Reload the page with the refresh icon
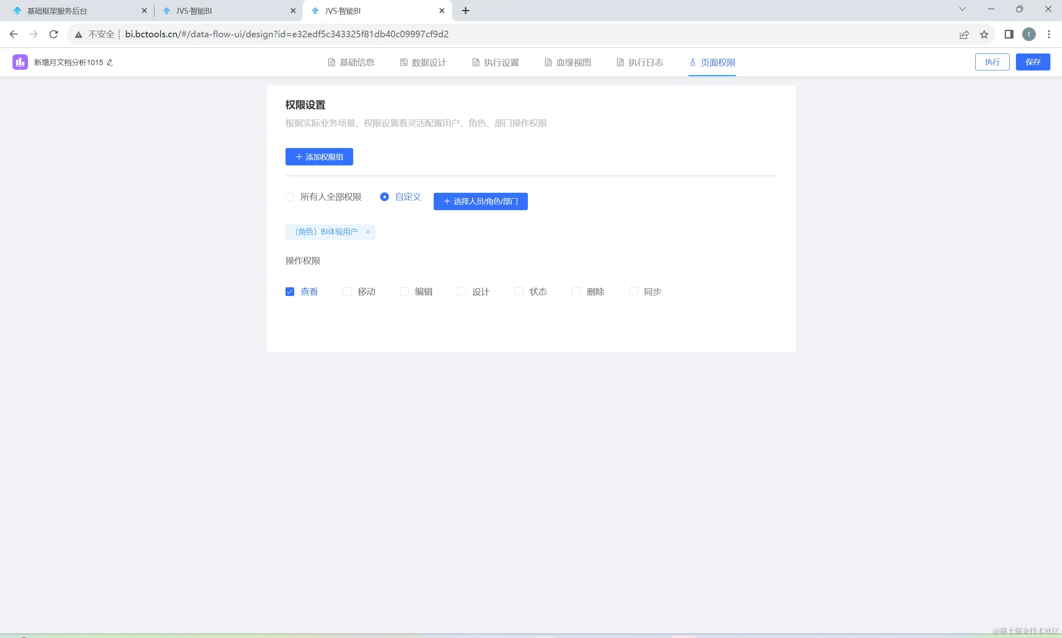The height and width of the screenshot is (638, 1062). coord(54,34)
